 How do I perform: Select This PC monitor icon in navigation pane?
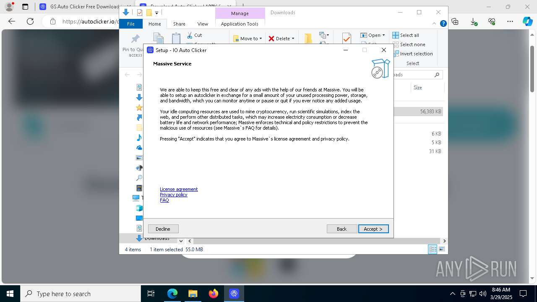[x=136, y=198]
